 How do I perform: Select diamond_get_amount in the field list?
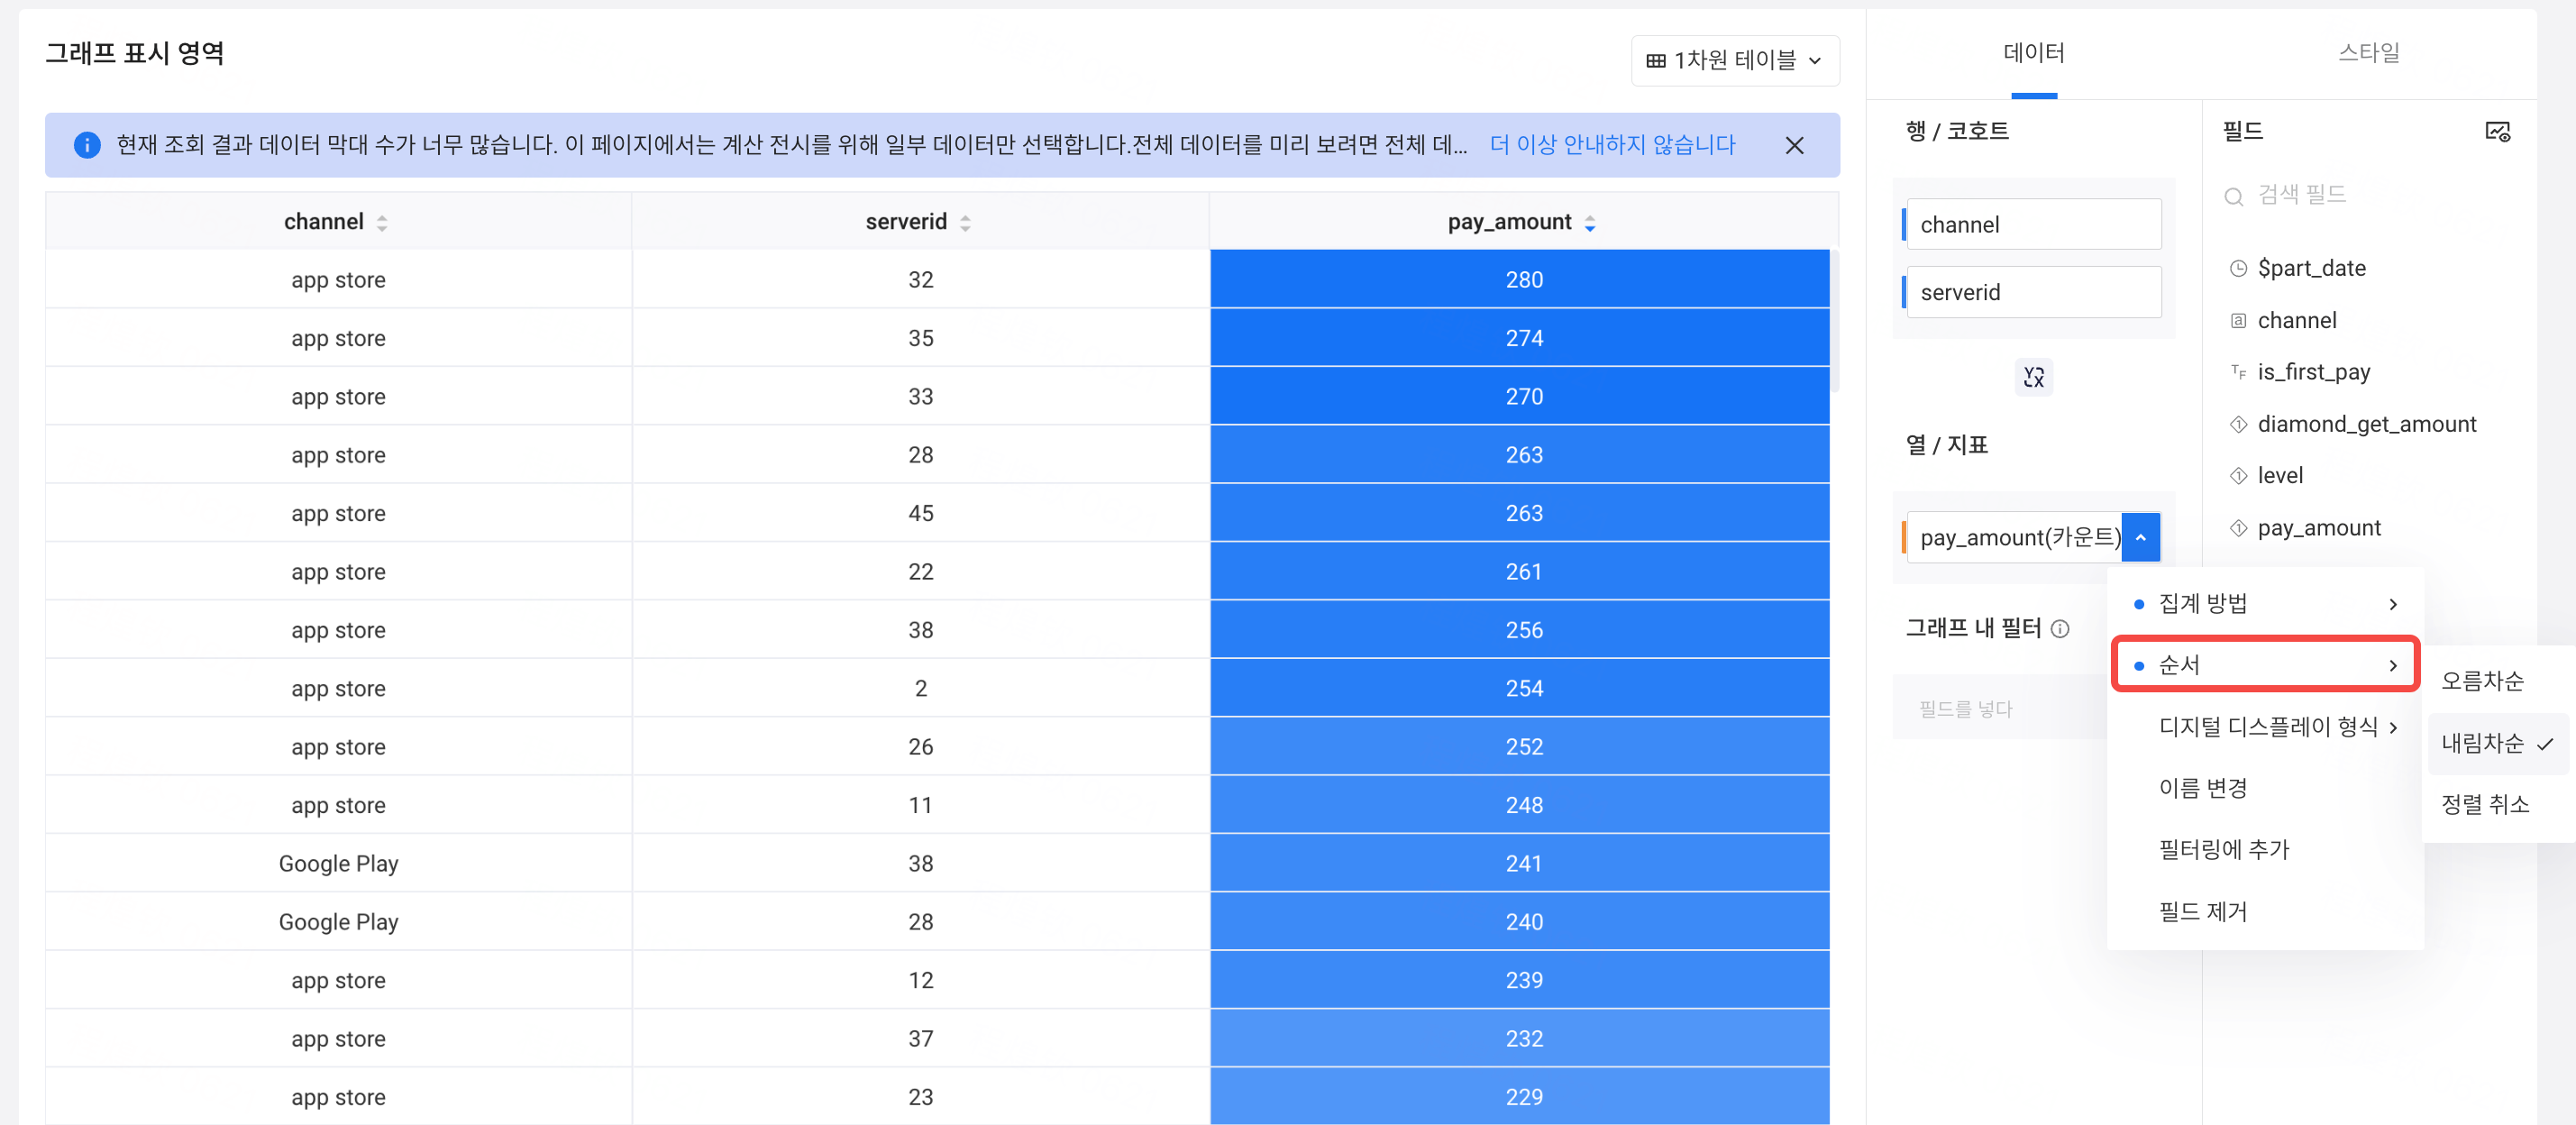[x=2366, y=424]
